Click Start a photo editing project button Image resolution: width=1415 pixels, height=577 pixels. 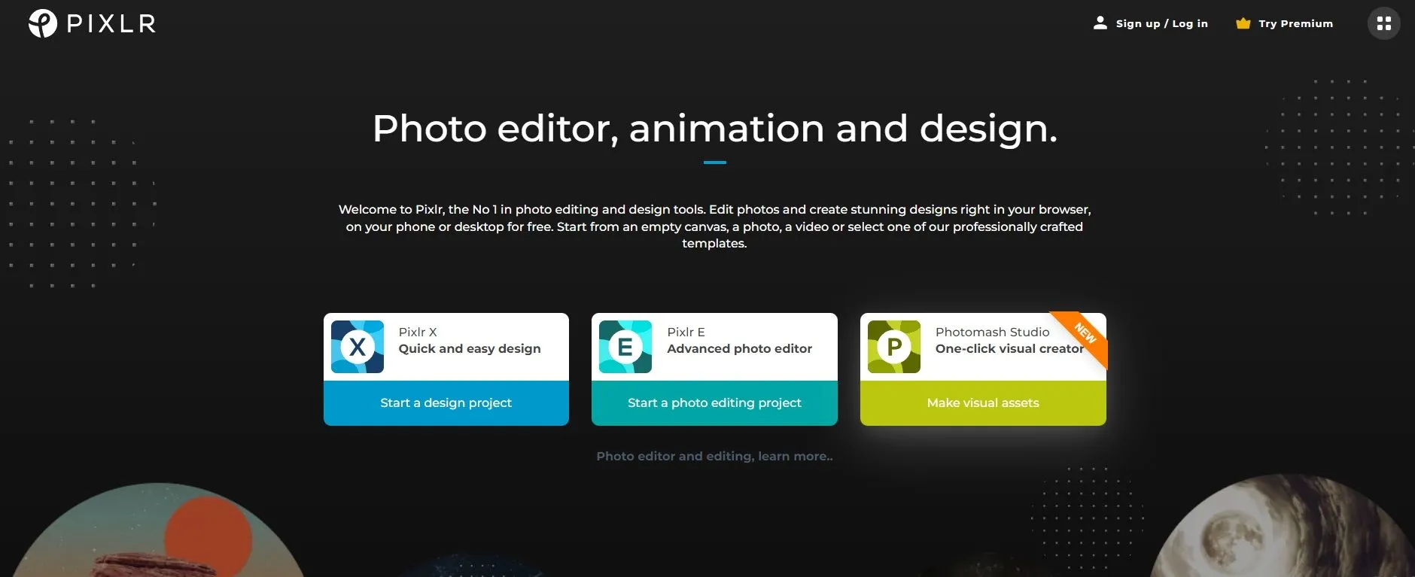714,403
